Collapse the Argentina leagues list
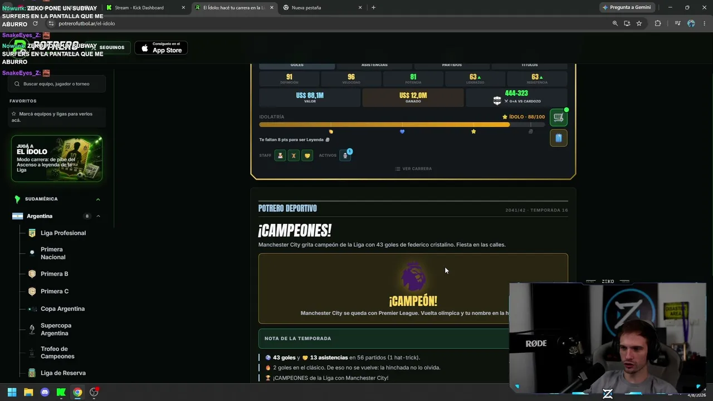 [98, 216]
